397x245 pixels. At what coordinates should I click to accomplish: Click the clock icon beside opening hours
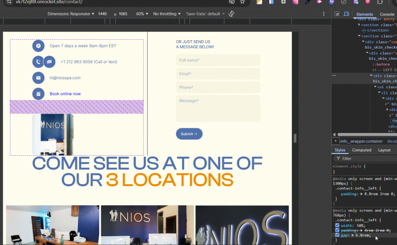38,46
